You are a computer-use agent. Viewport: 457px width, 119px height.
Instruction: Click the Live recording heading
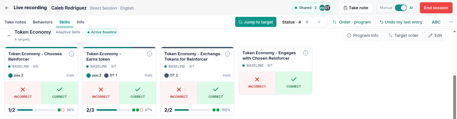point(30,8)
